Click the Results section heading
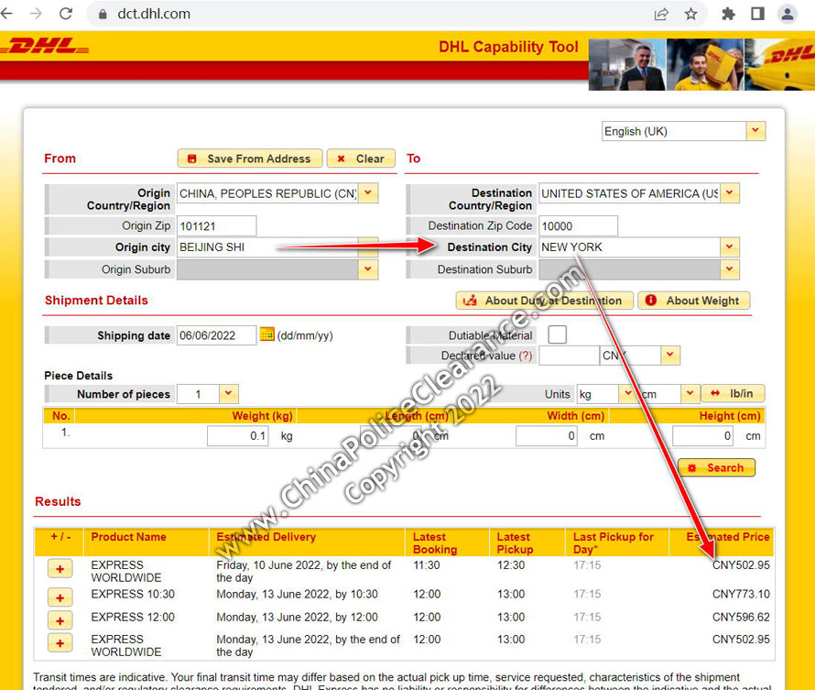The height and width of the screenshot is (690, 815). [58, 501]
